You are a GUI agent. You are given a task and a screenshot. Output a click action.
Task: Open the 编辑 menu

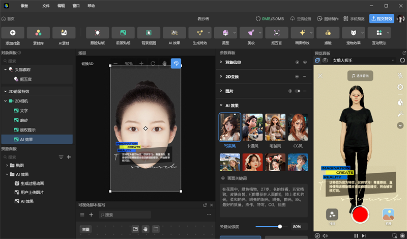tap(61, 6)
